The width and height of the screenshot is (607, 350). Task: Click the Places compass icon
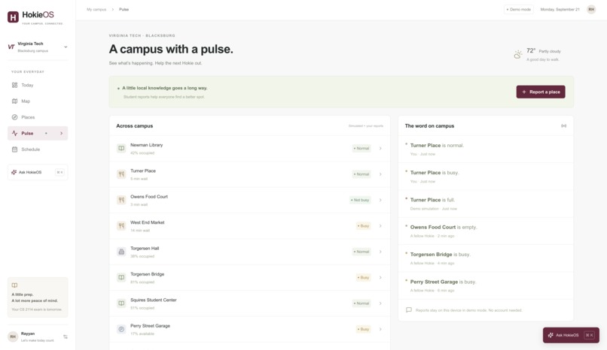point(14,117)
